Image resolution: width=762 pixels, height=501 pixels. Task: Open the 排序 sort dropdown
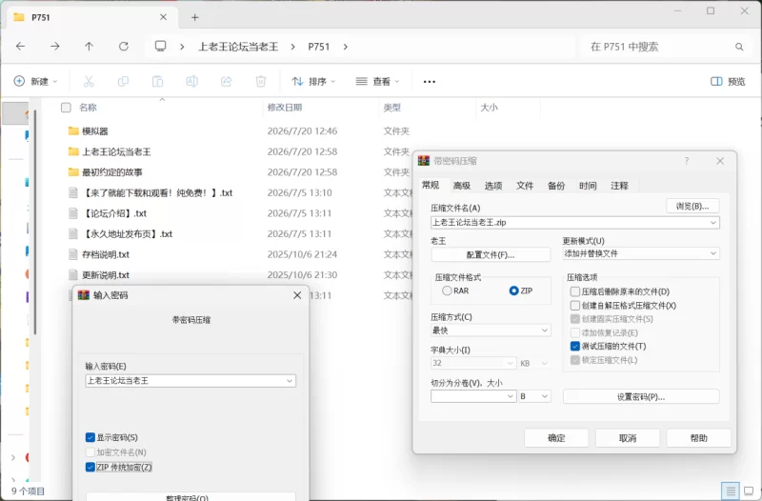pyautogui.click(x=313, y=81)
